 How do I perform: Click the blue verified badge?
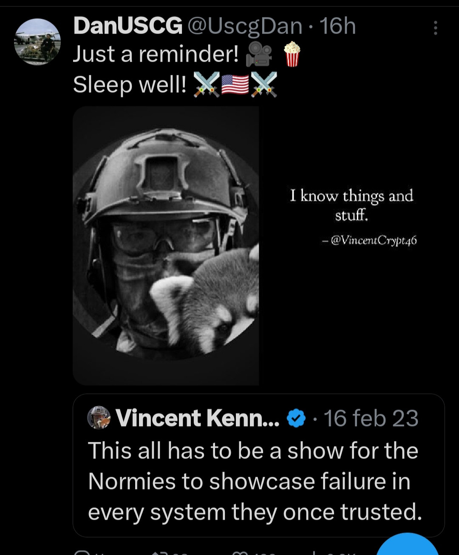pyautogui.click(x=296, y=418)
